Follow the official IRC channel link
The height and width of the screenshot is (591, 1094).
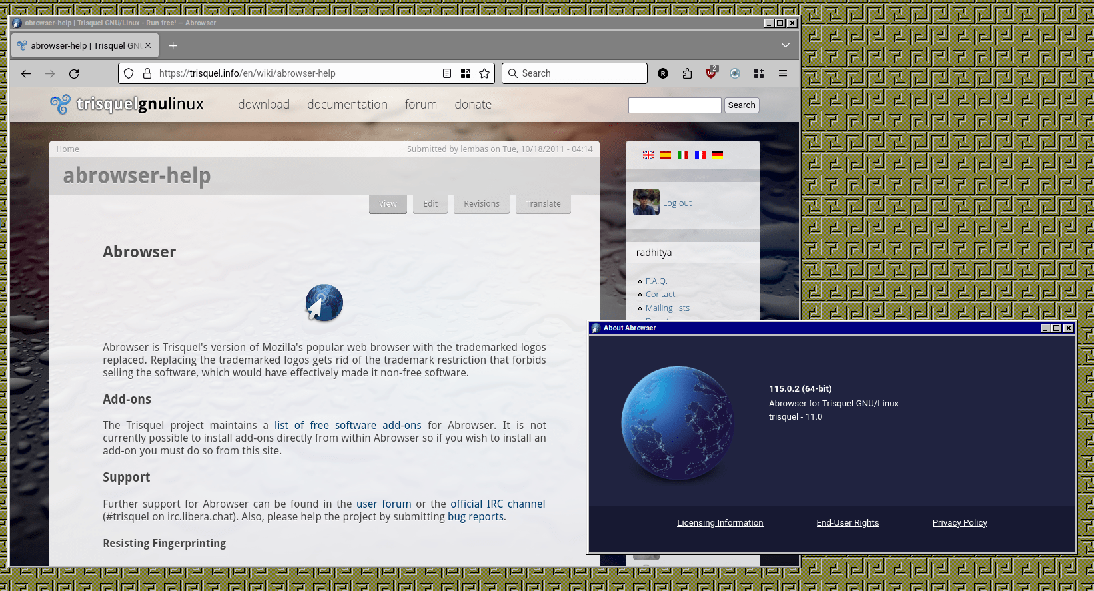(498, 504)
